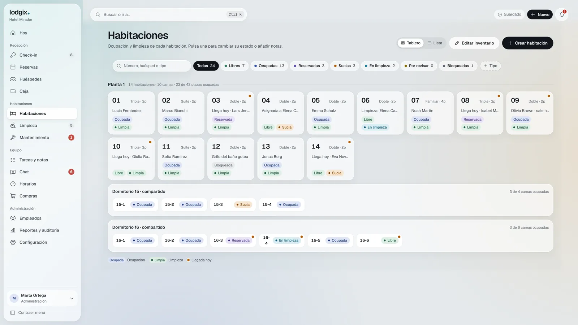Switch to Tablero view
The width and height of the screenshot is (578, 325).
click(x=411, y=43)
